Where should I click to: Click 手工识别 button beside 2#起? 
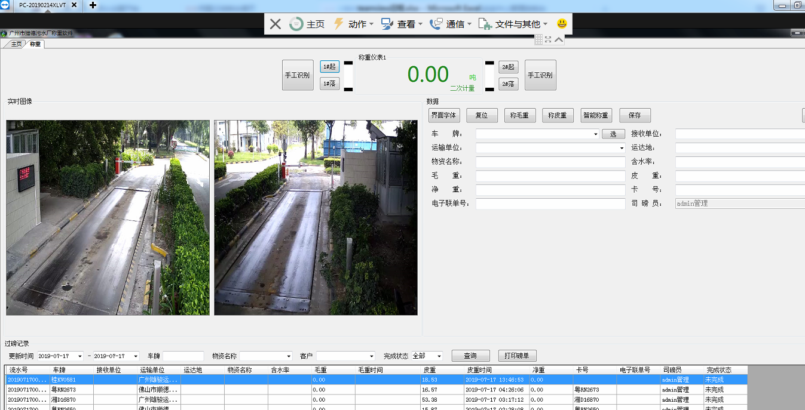coord(540,75)
